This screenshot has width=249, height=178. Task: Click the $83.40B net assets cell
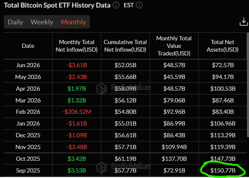[223, 112]
